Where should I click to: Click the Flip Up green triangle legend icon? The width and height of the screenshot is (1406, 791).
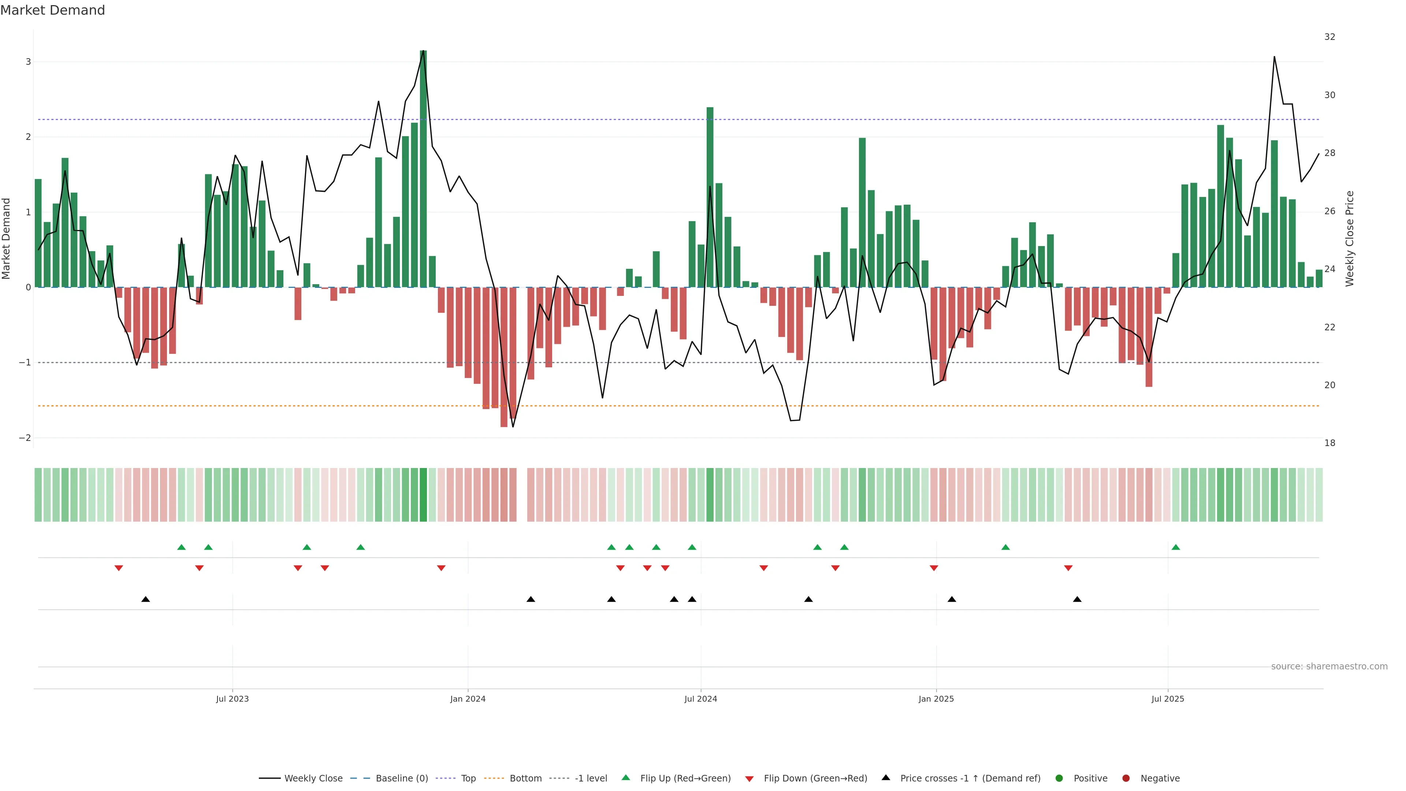tap(626, 778)
